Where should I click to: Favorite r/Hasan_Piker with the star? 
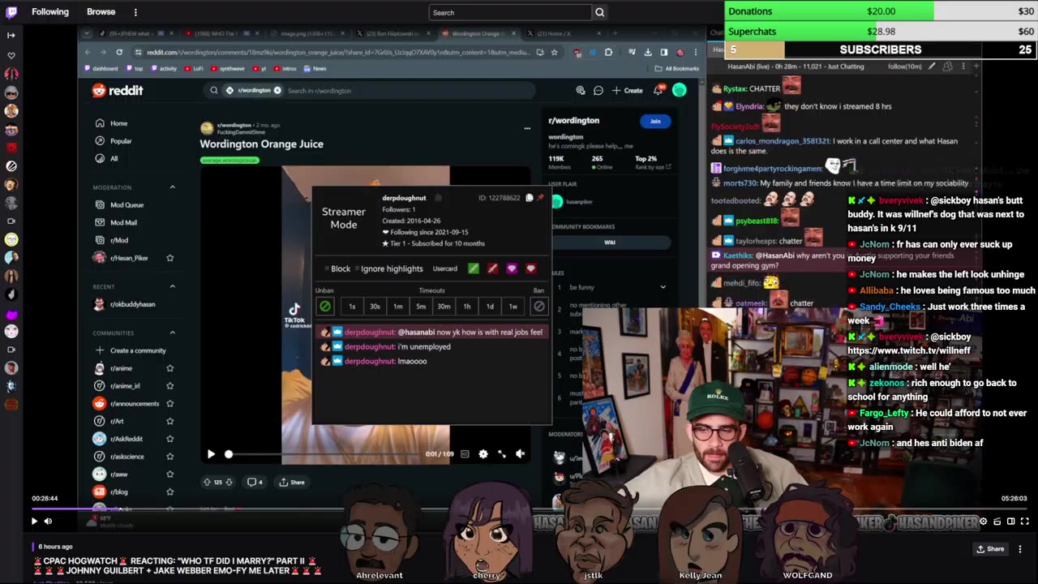click(170, 258)
